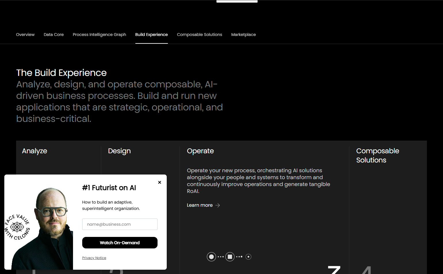Click the arrow icon beside Learn more

click(218, 205)
